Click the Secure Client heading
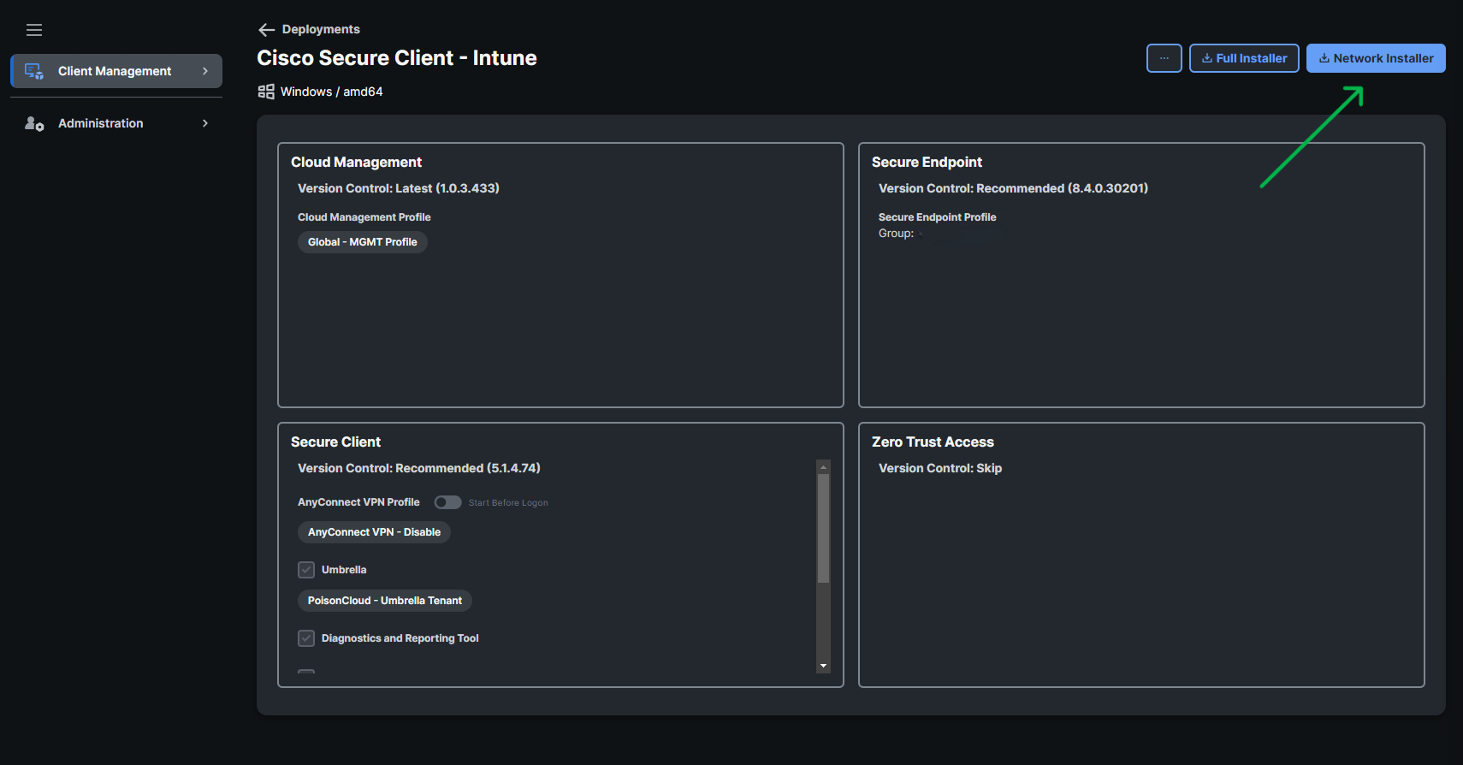This screenshot has height=765, width=1463. [x=335, y=442]
